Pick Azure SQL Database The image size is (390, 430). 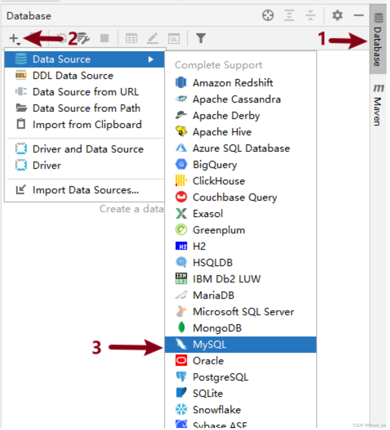pyautogui.click(x=240, y=148)
